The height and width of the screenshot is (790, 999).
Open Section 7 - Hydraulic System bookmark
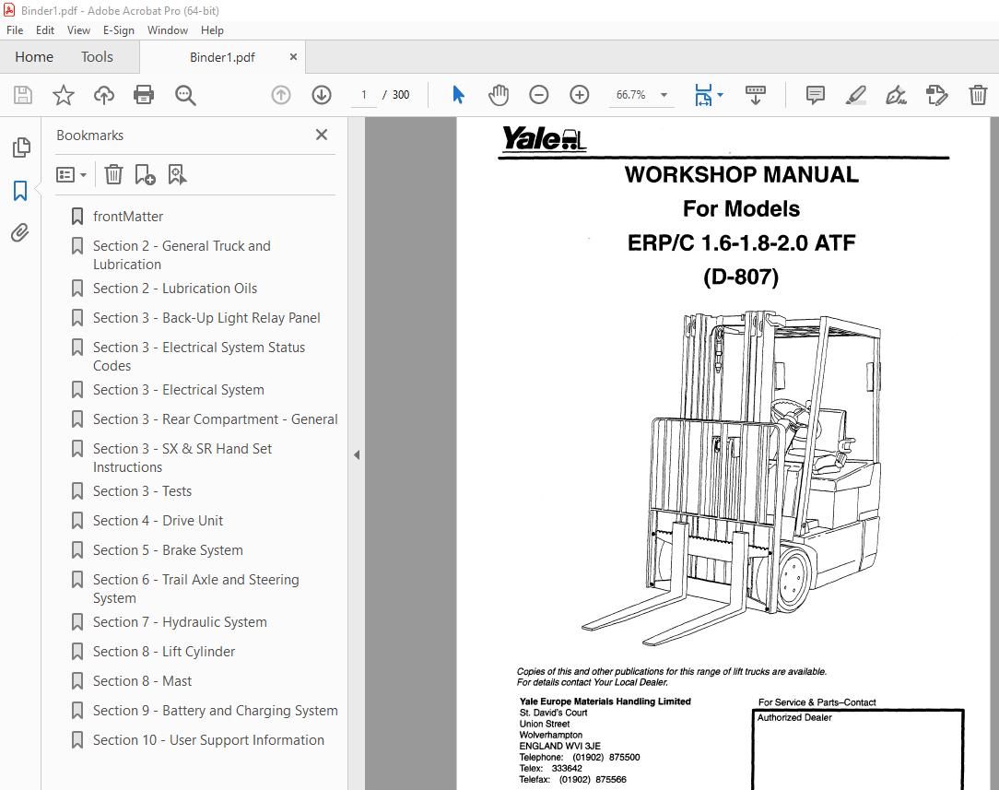click(180, 622)
